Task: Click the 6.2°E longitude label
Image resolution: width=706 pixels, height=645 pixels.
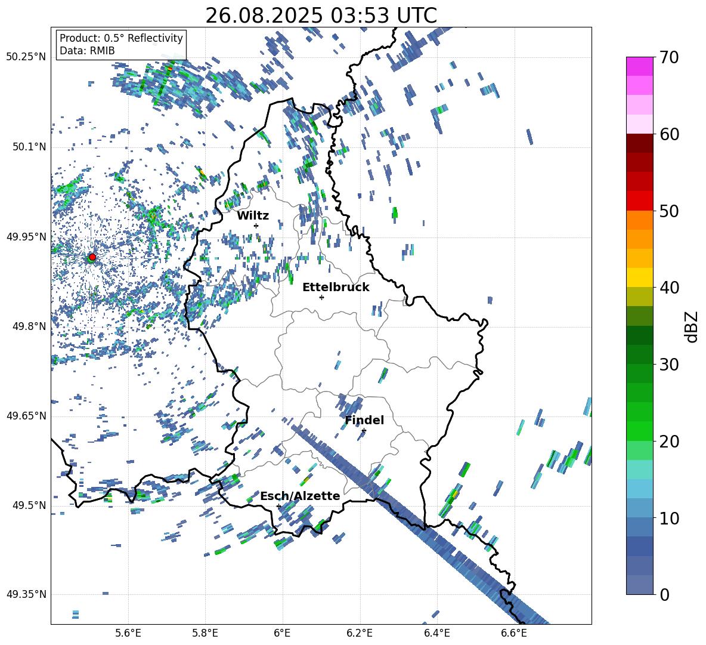Action: [360, 633]
